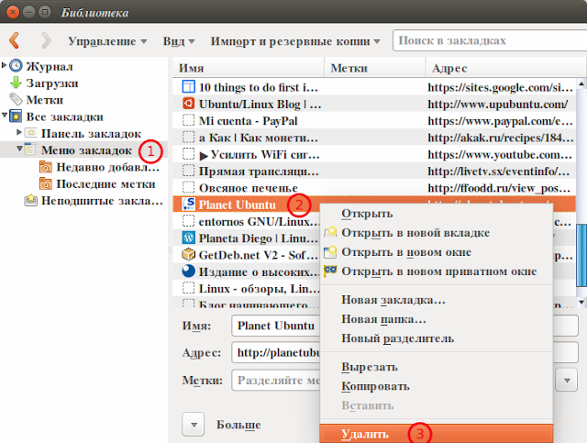Click the Журнал clock icon

point(16,65)
